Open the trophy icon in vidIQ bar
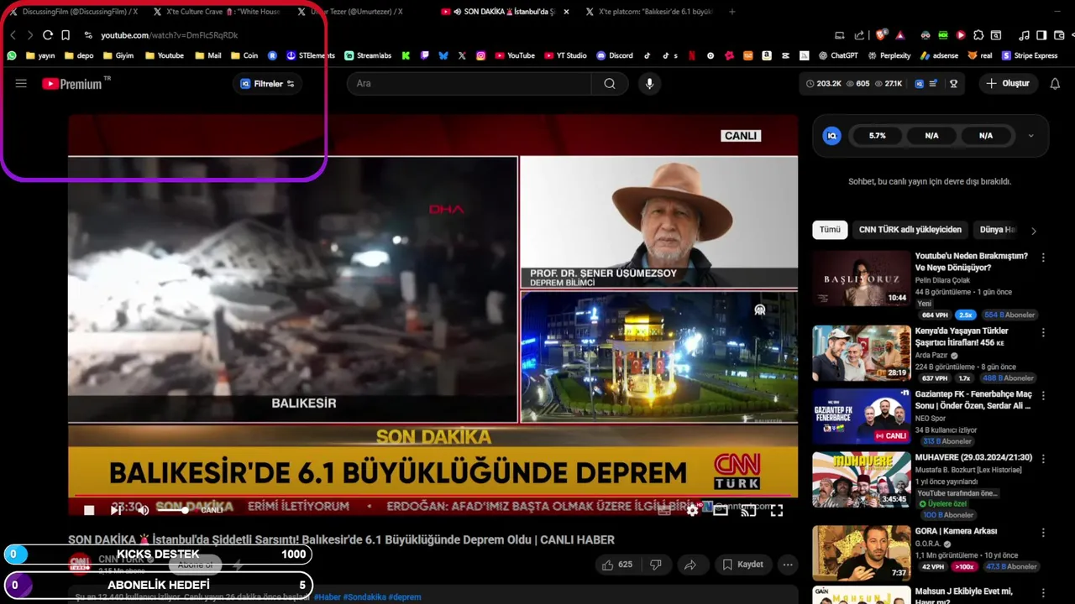 coord(953,84)
